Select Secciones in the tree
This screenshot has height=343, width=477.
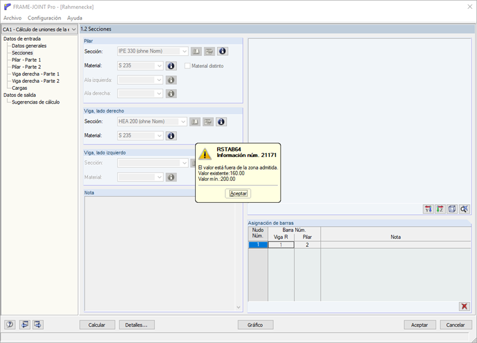pyautogui.click(x=22, y=53)
